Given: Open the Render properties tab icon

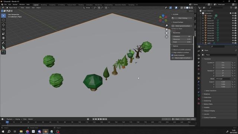Looking at the screenshot, I should click(x=199, y=55).
